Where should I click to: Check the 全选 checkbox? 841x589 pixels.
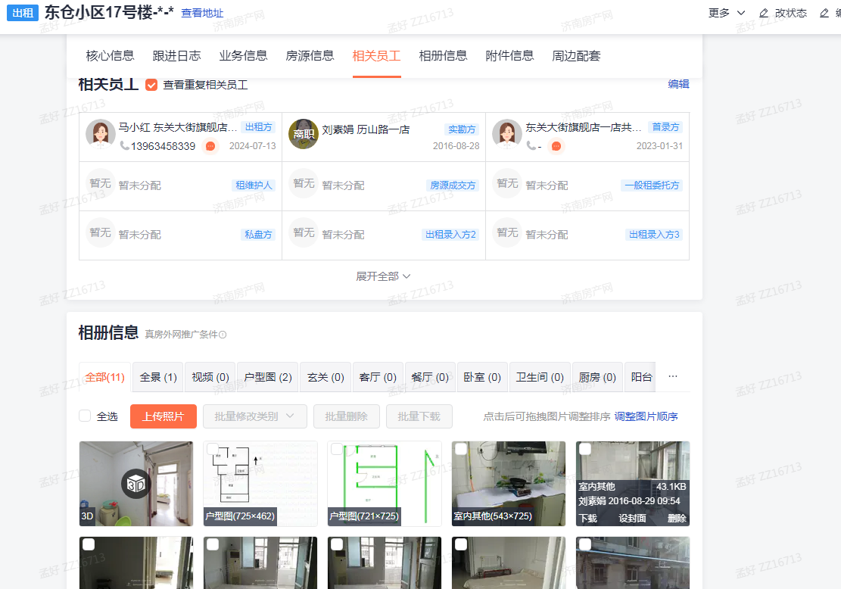85,416
